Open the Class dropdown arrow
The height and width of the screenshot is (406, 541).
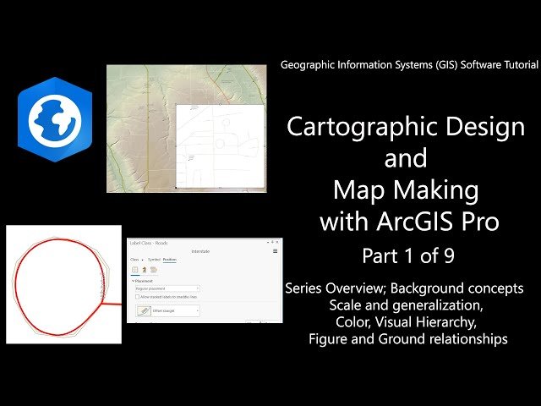point(143,260)
